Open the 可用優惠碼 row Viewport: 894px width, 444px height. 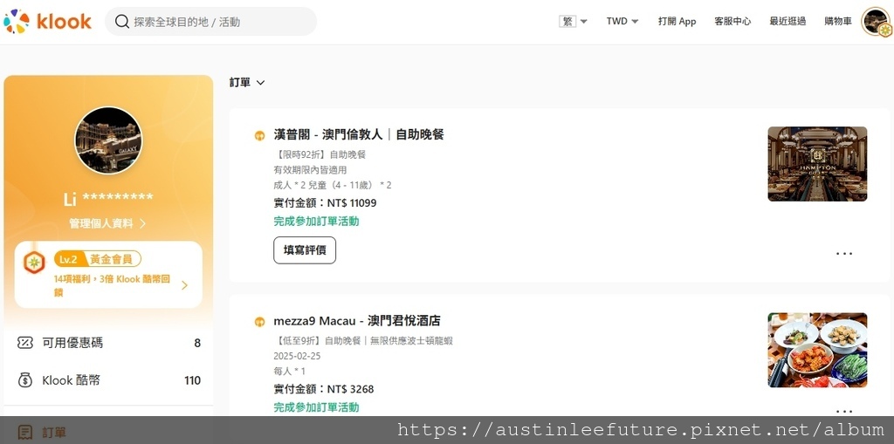point(108,343)
